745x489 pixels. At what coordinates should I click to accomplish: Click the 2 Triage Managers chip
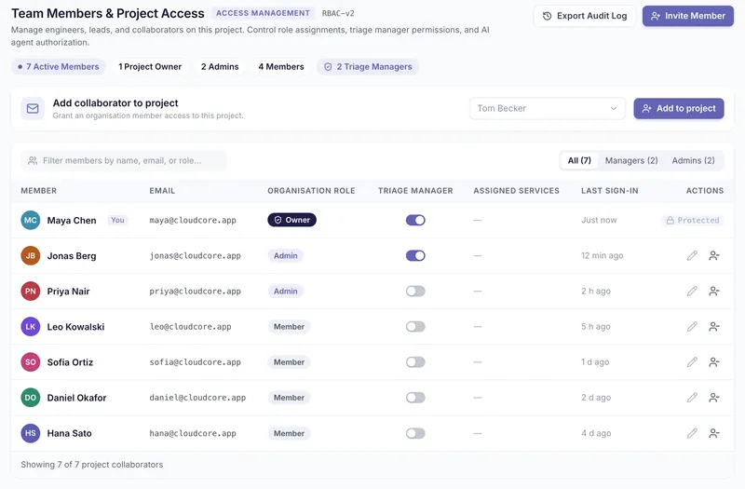click(368, 67)
